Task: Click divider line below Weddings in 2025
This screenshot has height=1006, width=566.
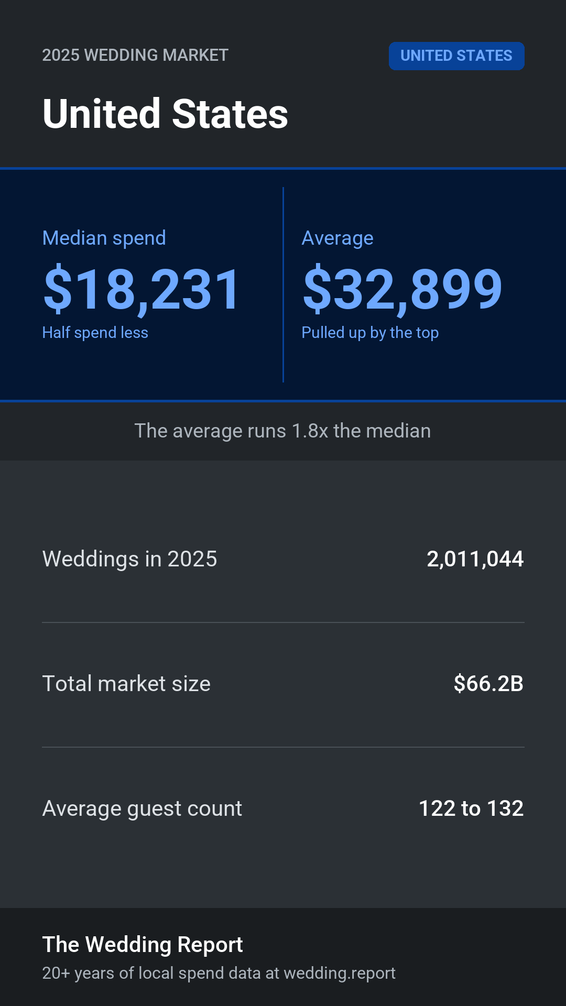Action: 283,622
